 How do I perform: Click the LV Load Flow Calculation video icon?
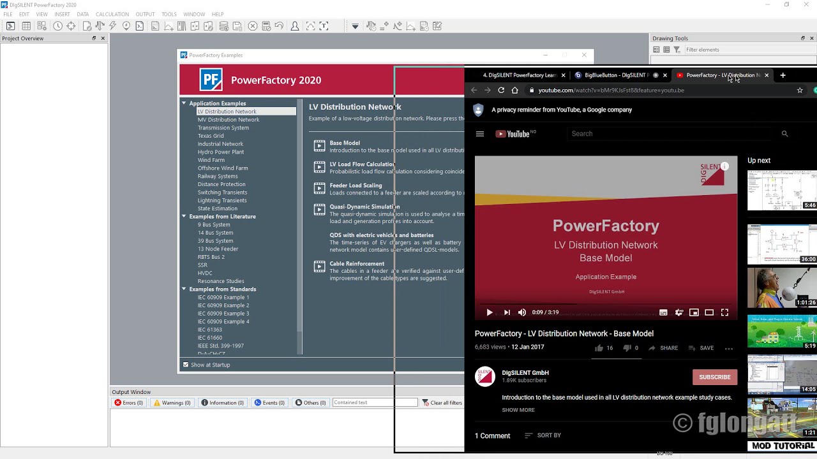(x=319, y=167)
